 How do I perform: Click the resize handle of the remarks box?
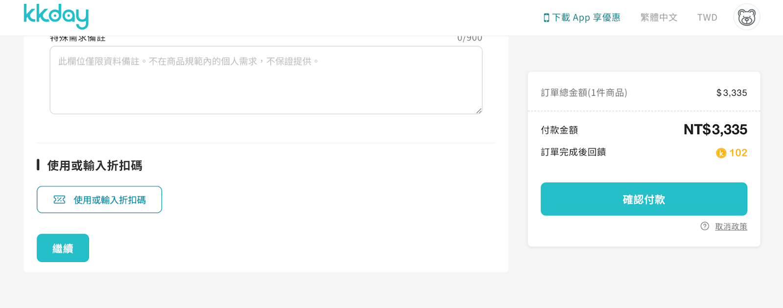click(x=479, y=110)
